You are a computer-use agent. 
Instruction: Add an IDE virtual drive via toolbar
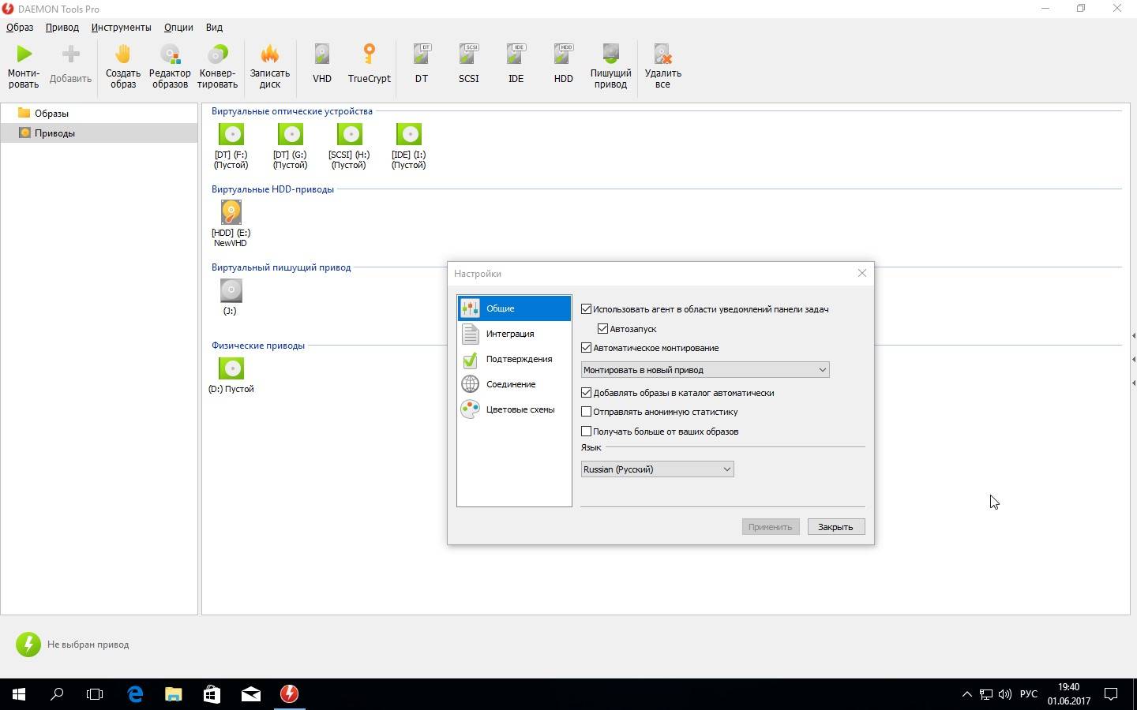point(516,54)
